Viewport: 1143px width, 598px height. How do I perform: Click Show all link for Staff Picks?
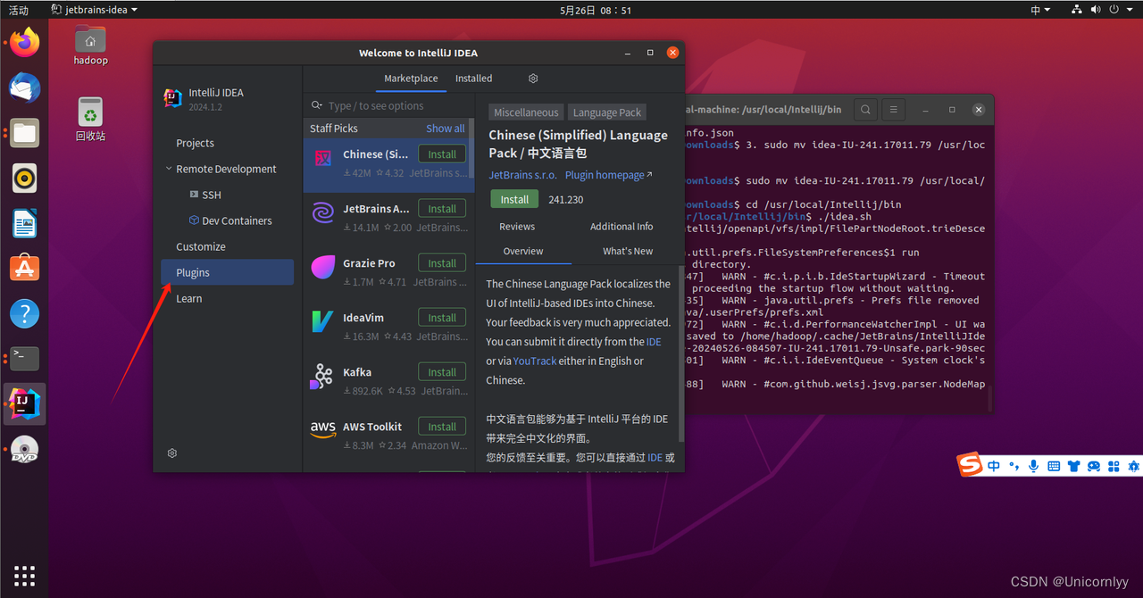[x=446, y=129]
